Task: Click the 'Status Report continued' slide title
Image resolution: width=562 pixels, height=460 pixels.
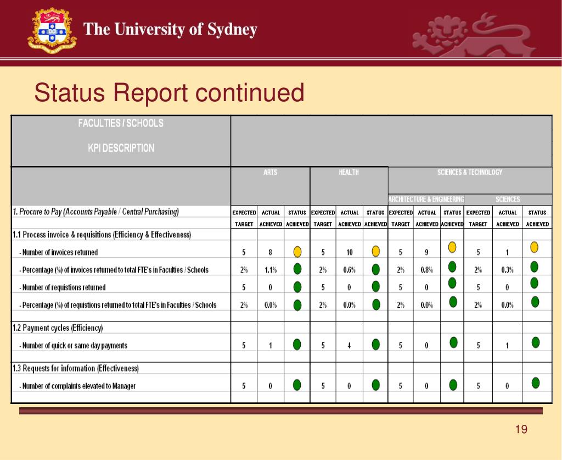Action: tap(169, 92)
